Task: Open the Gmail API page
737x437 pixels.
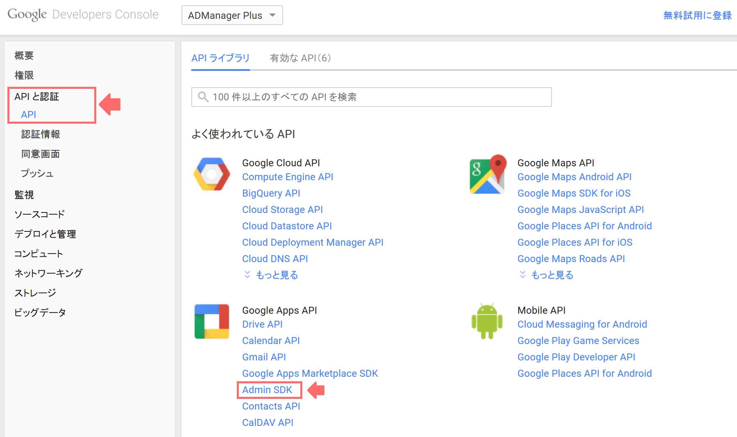Action: click(x=264, y=357)
